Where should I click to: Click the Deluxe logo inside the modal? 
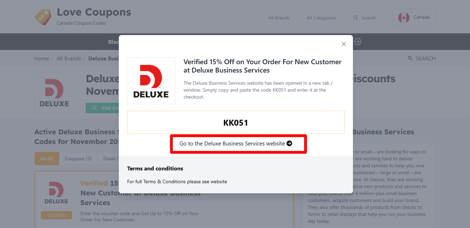point(151,81)
